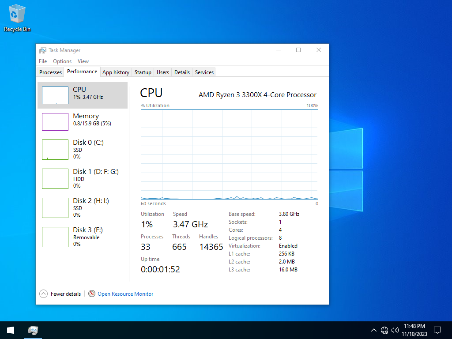Maximize the Task Manager window
Viewport: 452px width, 339px height.
(298, 50)
